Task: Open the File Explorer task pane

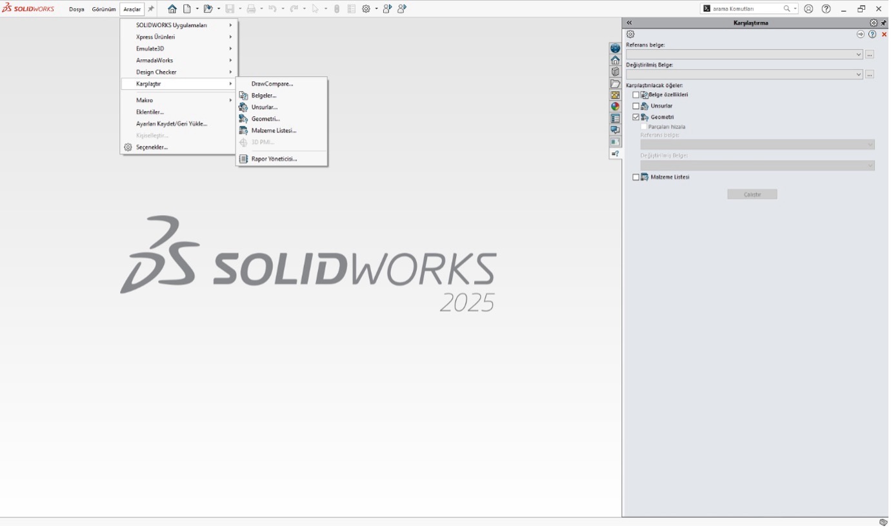Action: [x=616, y=83]
